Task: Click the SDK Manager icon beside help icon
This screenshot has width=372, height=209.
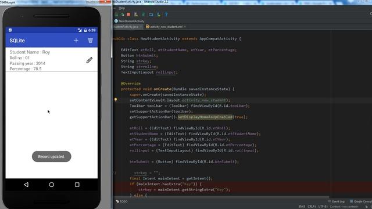Action: pyautogui.click(x=159, y=15)
